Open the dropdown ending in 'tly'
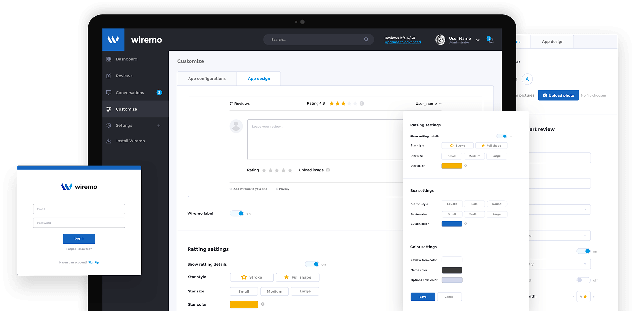Image resolution: width=635 pixels, height=311 pixels. click(560, 264)
